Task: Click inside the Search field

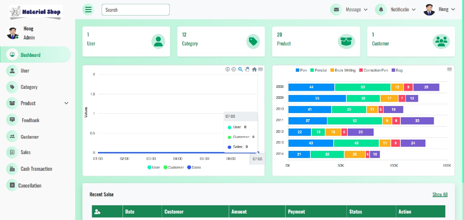Action: tap(136, 10)
